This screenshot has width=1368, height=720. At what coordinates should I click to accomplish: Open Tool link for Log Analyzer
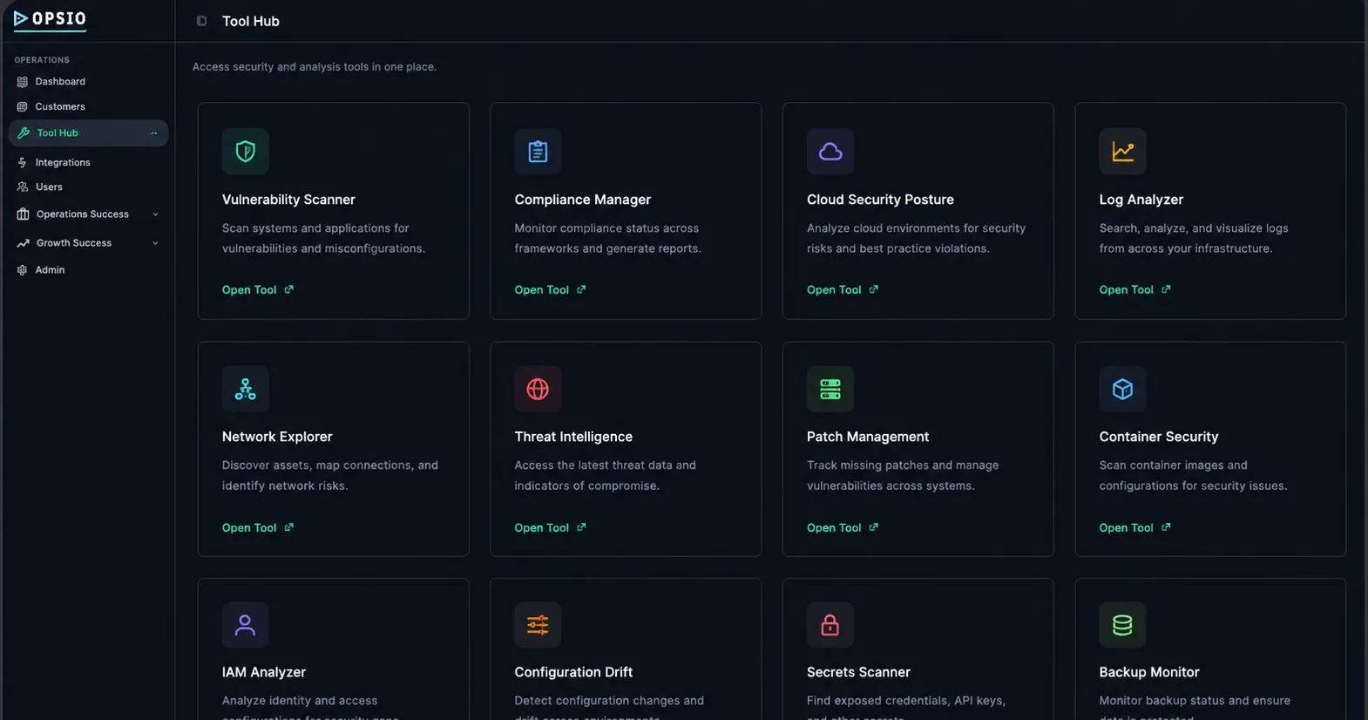(x=1134, y=289)
